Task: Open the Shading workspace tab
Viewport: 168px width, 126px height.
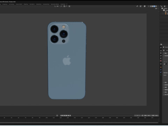Action: [26, 4]
